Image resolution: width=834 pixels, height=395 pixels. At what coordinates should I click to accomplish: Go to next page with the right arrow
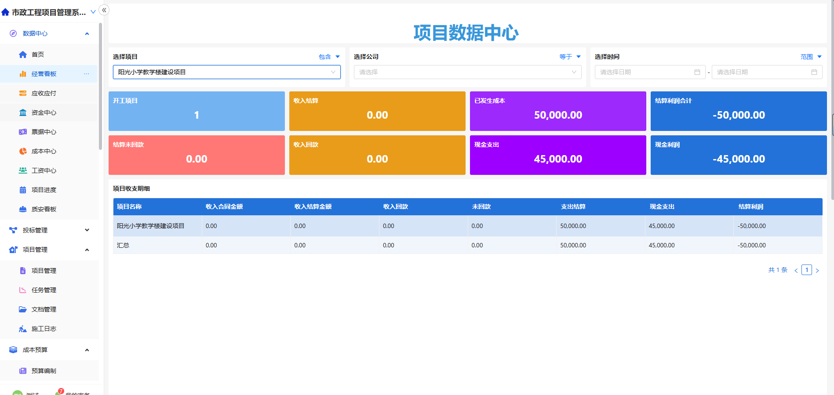[x=817, y=271]
